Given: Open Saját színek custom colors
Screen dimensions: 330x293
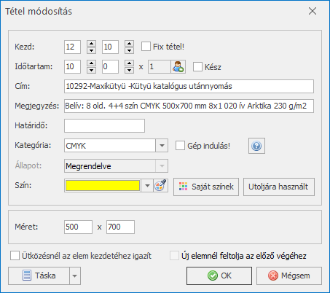Looking at the screenshot, I should (206, 187).
